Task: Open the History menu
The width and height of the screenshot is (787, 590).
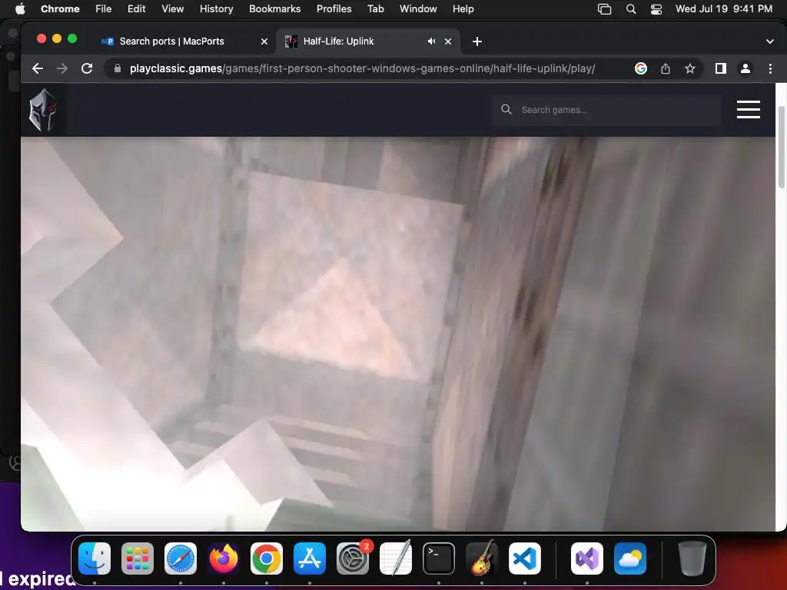Action: (216, 8)
